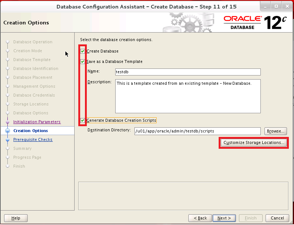
Task: Open Customize Storage Locations dialog
Action: coord(254,143)
